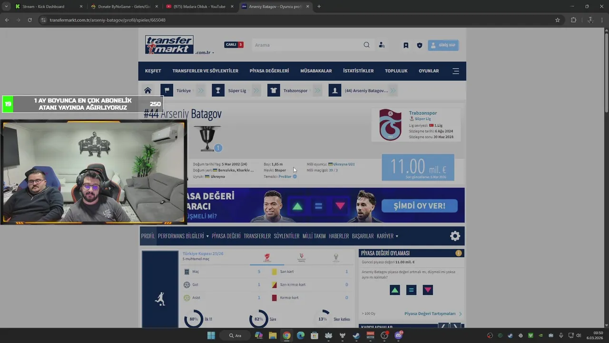This screenshot has height=343, width=609.
Task: Click the shield icon in header
Action: click(x=419, y=45)
